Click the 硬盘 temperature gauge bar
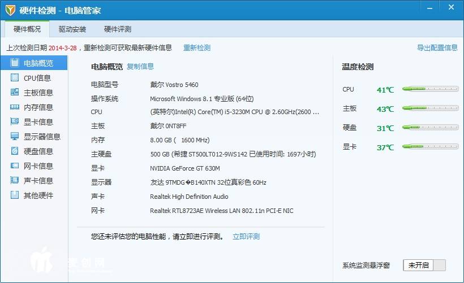 pyautogui.click(x=430, y=127)
